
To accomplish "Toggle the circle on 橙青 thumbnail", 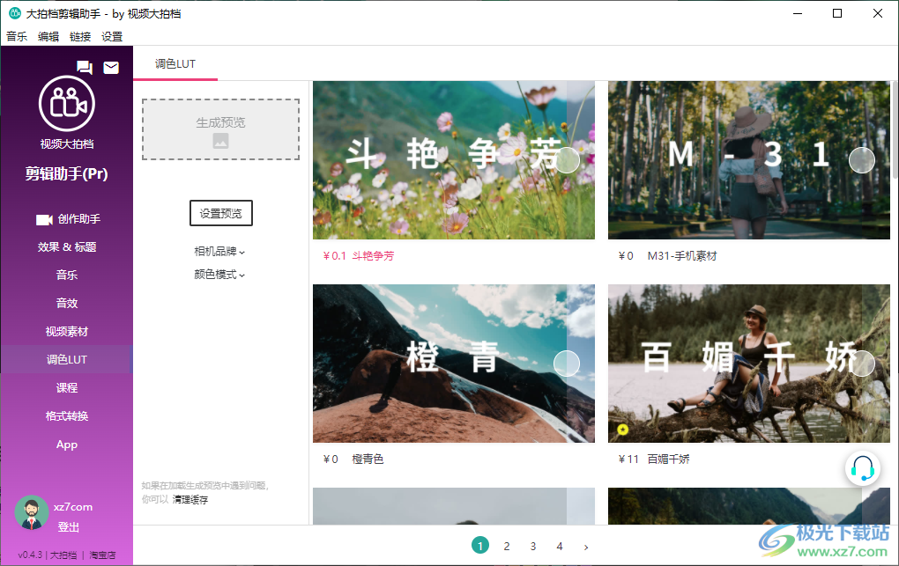I will [x=567, y=364].
